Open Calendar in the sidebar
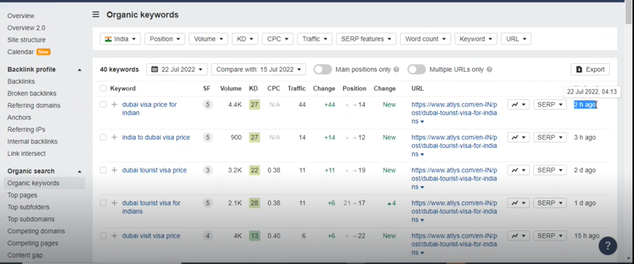 [x=20, y=52]
